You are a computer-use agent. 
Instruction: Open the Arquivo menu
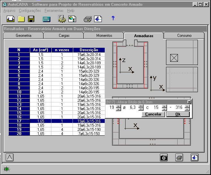[9, 11]
